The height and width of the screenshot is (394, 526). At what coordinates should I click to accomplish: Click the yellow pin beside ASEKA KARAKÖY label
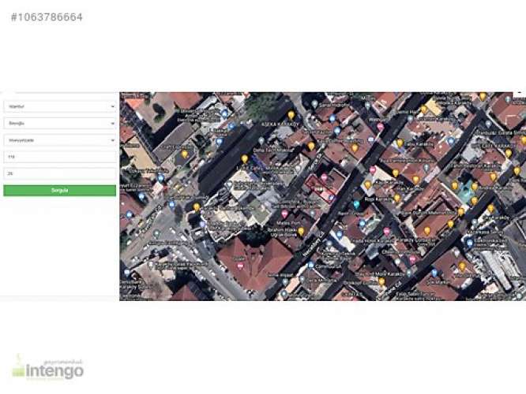tap(291, 115)
